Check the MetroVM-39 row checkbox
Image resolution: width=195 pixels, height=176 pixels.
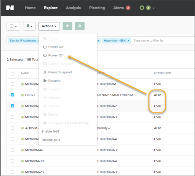(x=13, y=161)
